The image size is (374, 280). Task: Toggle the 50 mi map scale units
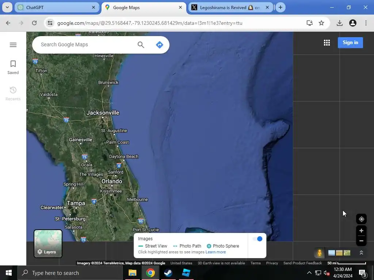[347, 263]
